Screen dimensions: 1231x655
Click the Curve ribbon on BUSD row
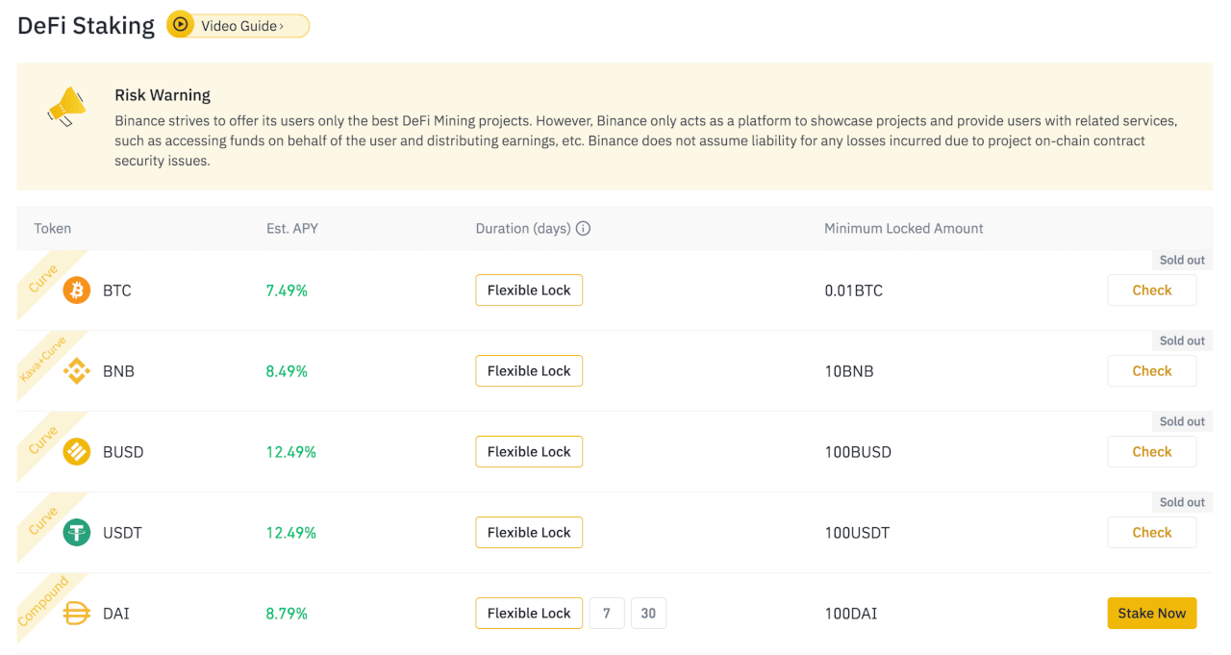44,441
